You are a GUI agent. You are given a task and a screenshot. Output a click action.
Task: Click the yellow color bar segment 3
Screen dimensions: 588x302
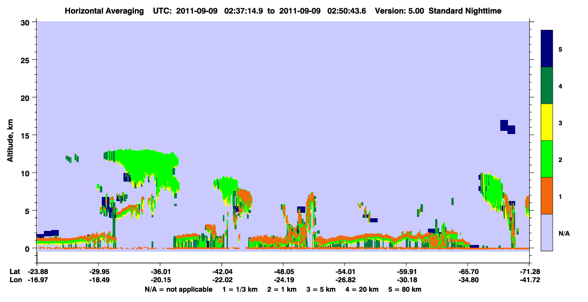coord(547,122)
